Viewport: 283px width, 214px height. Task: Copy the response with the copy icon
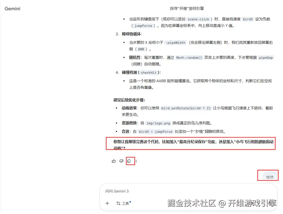click(129, 161)
